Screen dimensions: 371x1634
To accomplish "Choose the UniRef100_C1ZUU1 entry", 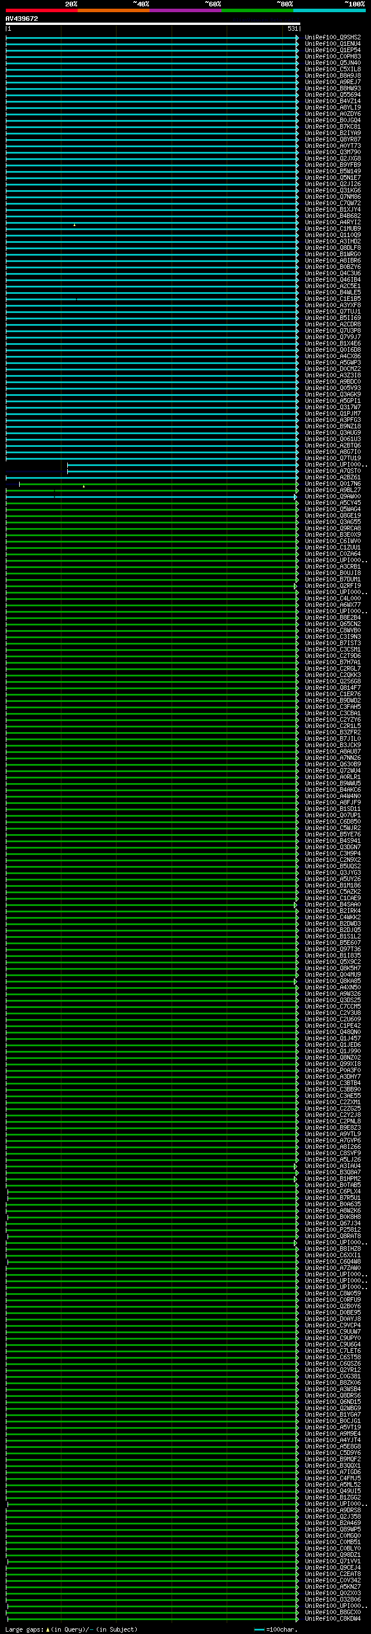I will tap(333, 547).
